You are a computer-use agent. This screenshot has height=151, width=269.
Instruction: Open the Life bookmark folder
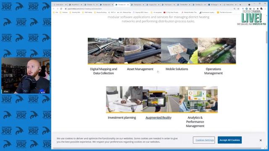pos(55,13)
